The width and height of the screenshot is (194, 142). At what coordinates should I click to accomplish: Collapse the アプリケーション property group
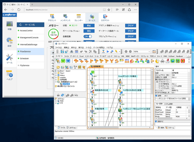157,82
